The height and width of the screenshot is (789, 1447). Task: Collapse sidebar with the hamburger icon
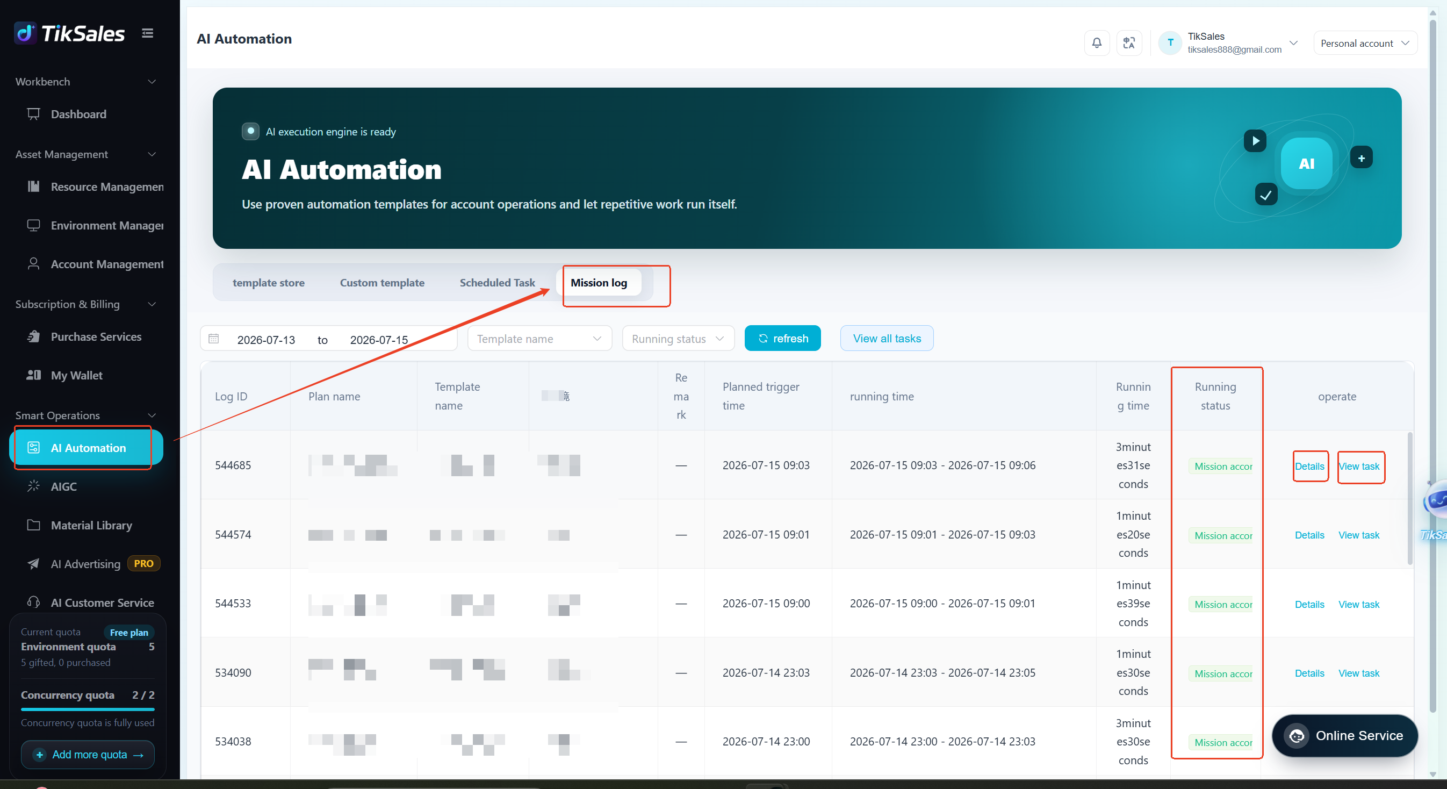point(147,33)
